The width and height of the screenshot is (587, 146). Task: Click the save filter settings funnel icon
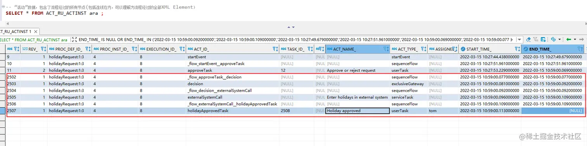click(535, 39)
